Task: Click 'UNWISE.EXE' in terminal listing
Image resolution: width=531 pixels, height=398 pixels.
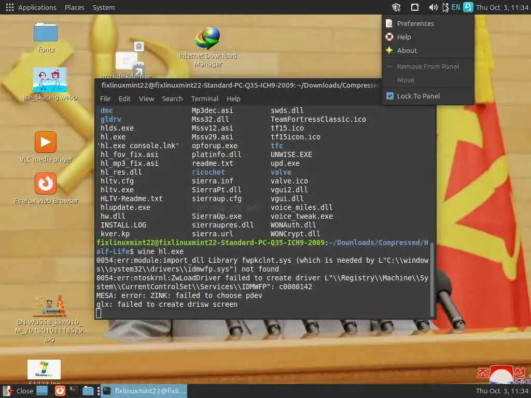Action: (291, 154)
